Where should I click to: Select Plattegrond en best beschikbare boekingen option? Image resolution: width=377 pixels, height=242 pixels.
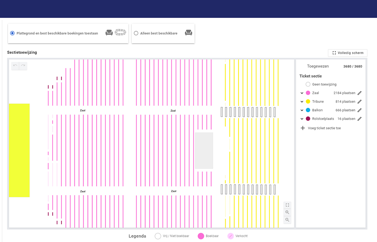click(13, 33)
